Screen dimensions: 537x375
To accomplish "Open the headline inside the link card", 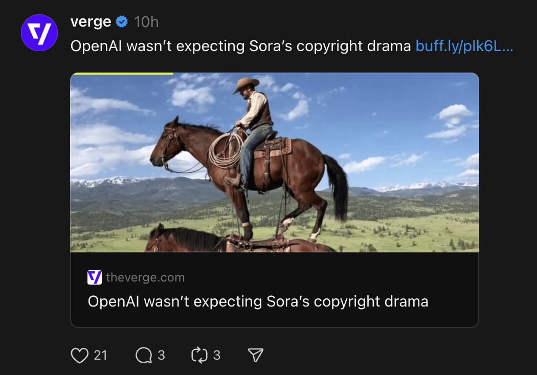I will point(258,301).
